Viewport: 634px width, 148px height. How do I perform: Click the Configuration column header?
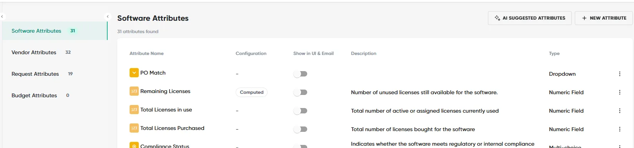click(251, 53)
